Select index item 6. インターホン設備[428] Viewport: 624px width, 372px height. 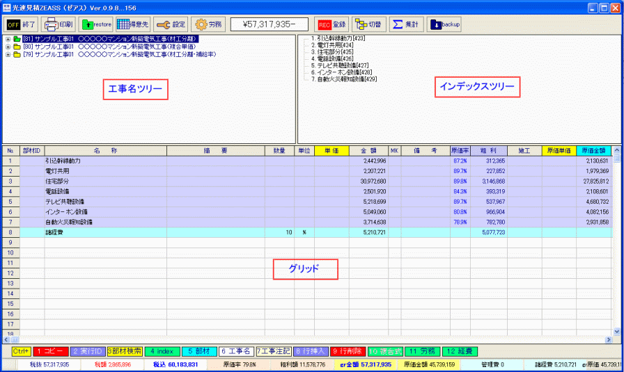point(341,72)
